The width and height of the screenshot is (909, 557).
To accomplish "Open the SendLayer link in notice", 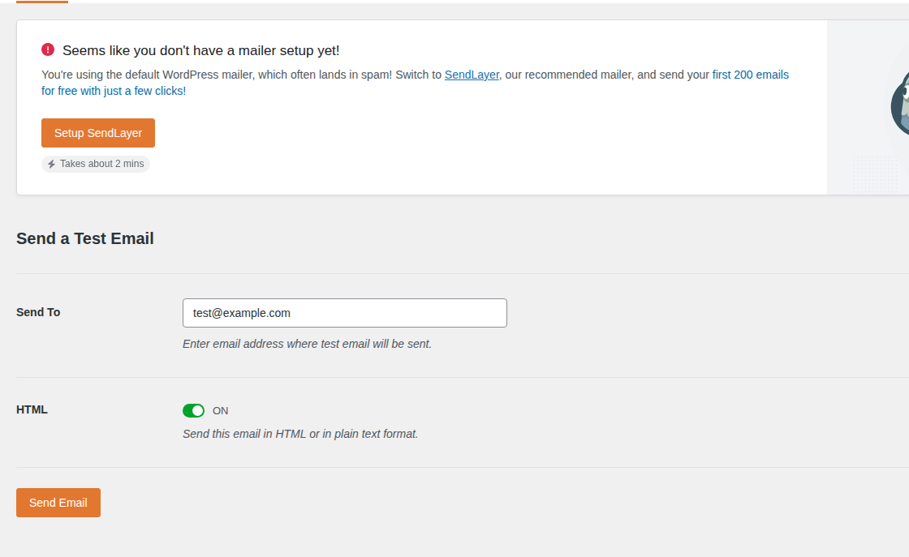I will (x=472, y=75).
